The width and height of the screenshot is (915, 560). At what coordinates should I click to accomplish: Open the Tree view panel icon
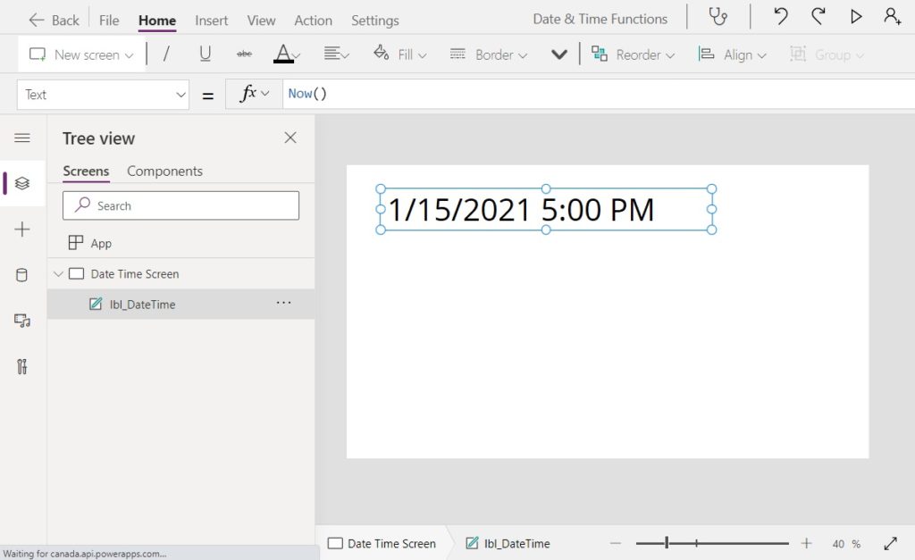click(22, 183)
